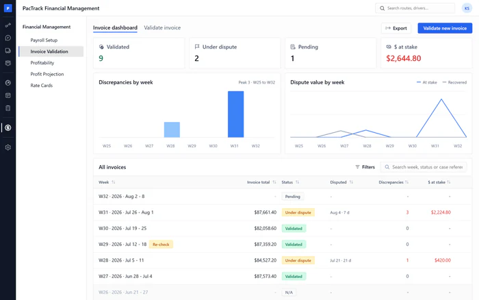
Task: Click the $2,644.80 at stake value
Action: tap(403, 58)
